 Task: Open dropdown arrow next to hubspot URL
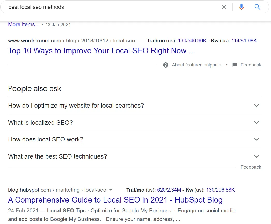[111, 190]
